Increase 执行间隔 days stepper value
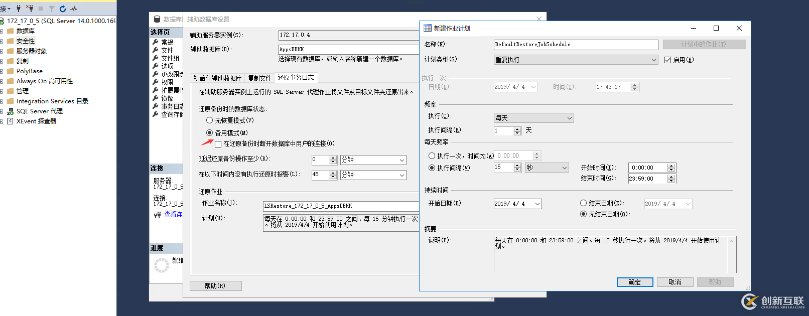This screenshot has width=809, height=316. point(518,129)
